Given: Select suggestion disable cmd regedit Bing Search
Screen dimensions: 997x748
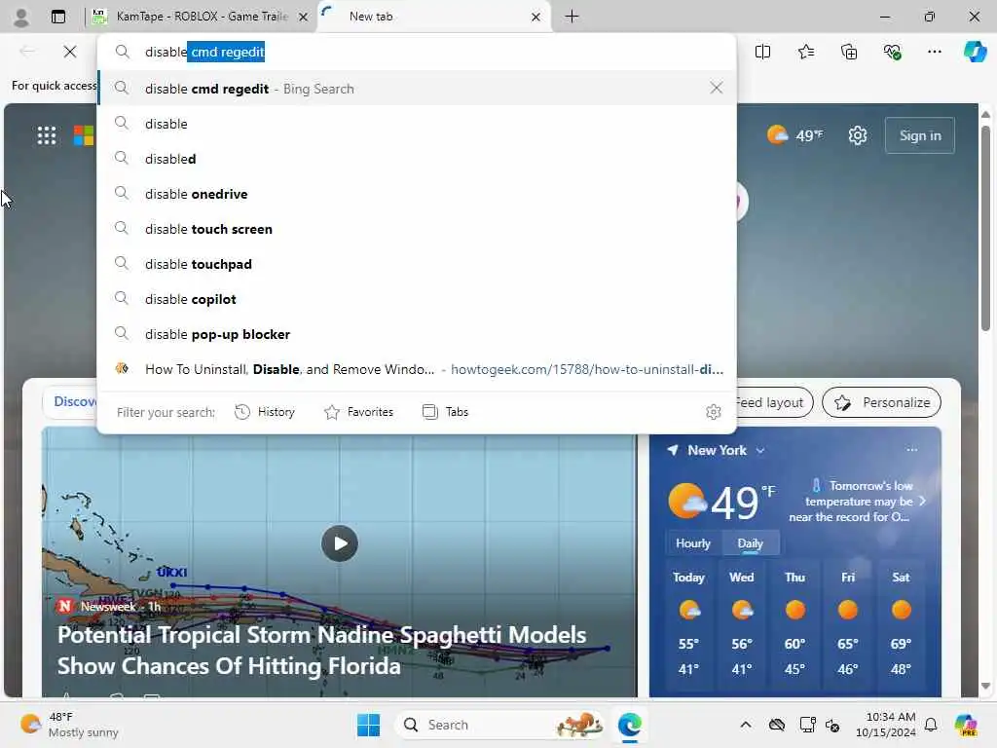Looking at the screenshot, I should 417,89.
